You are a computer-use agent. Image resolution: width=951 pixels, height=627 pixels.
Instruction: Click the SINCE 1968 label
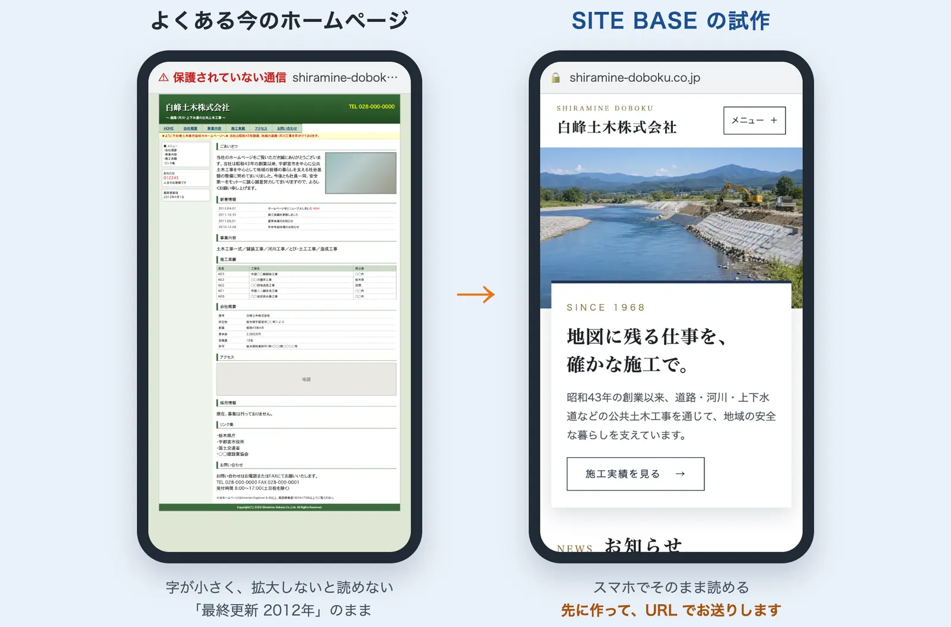pyautogui.click(x=606, y=308)
